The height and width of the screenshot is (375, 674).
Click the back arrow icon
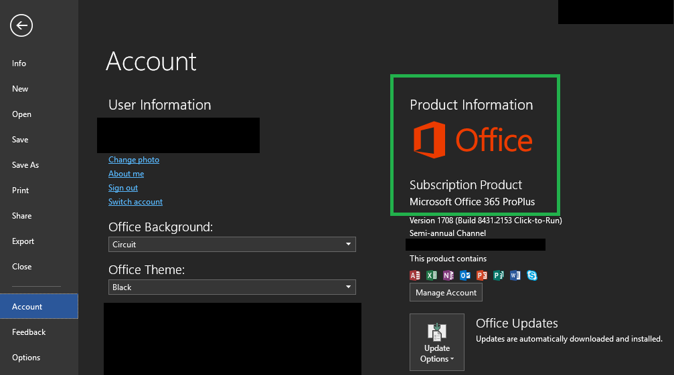[21, 26]
